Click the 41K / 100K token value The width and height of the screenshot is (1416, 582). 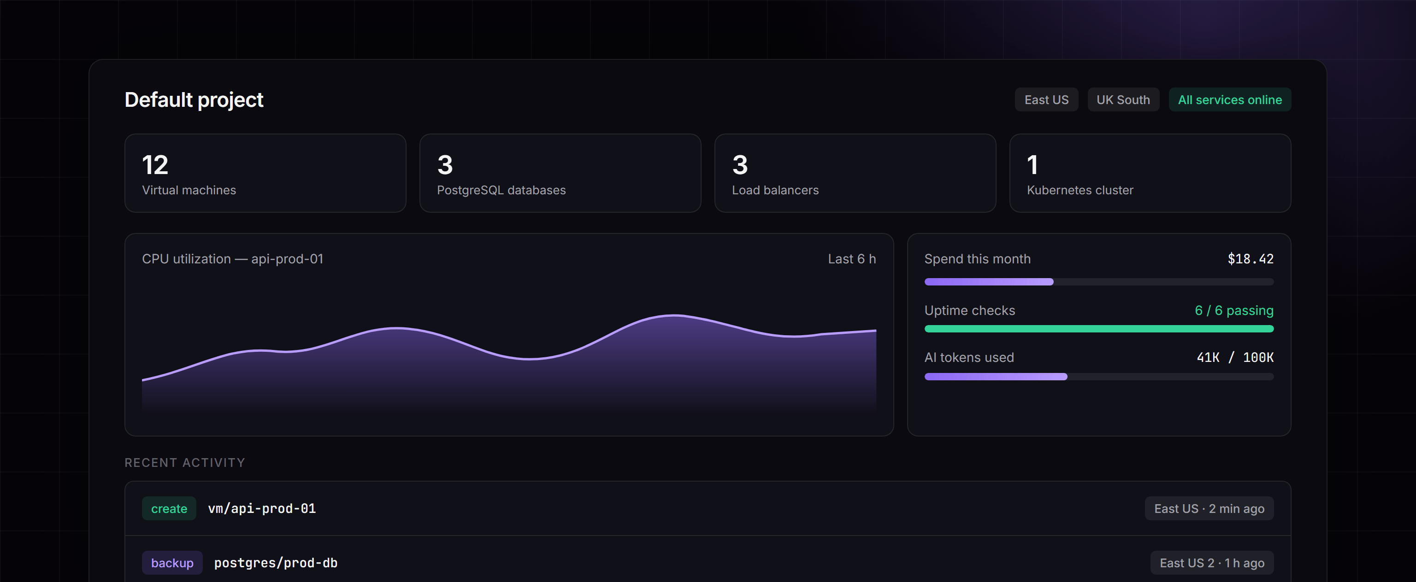(1235, 357)
